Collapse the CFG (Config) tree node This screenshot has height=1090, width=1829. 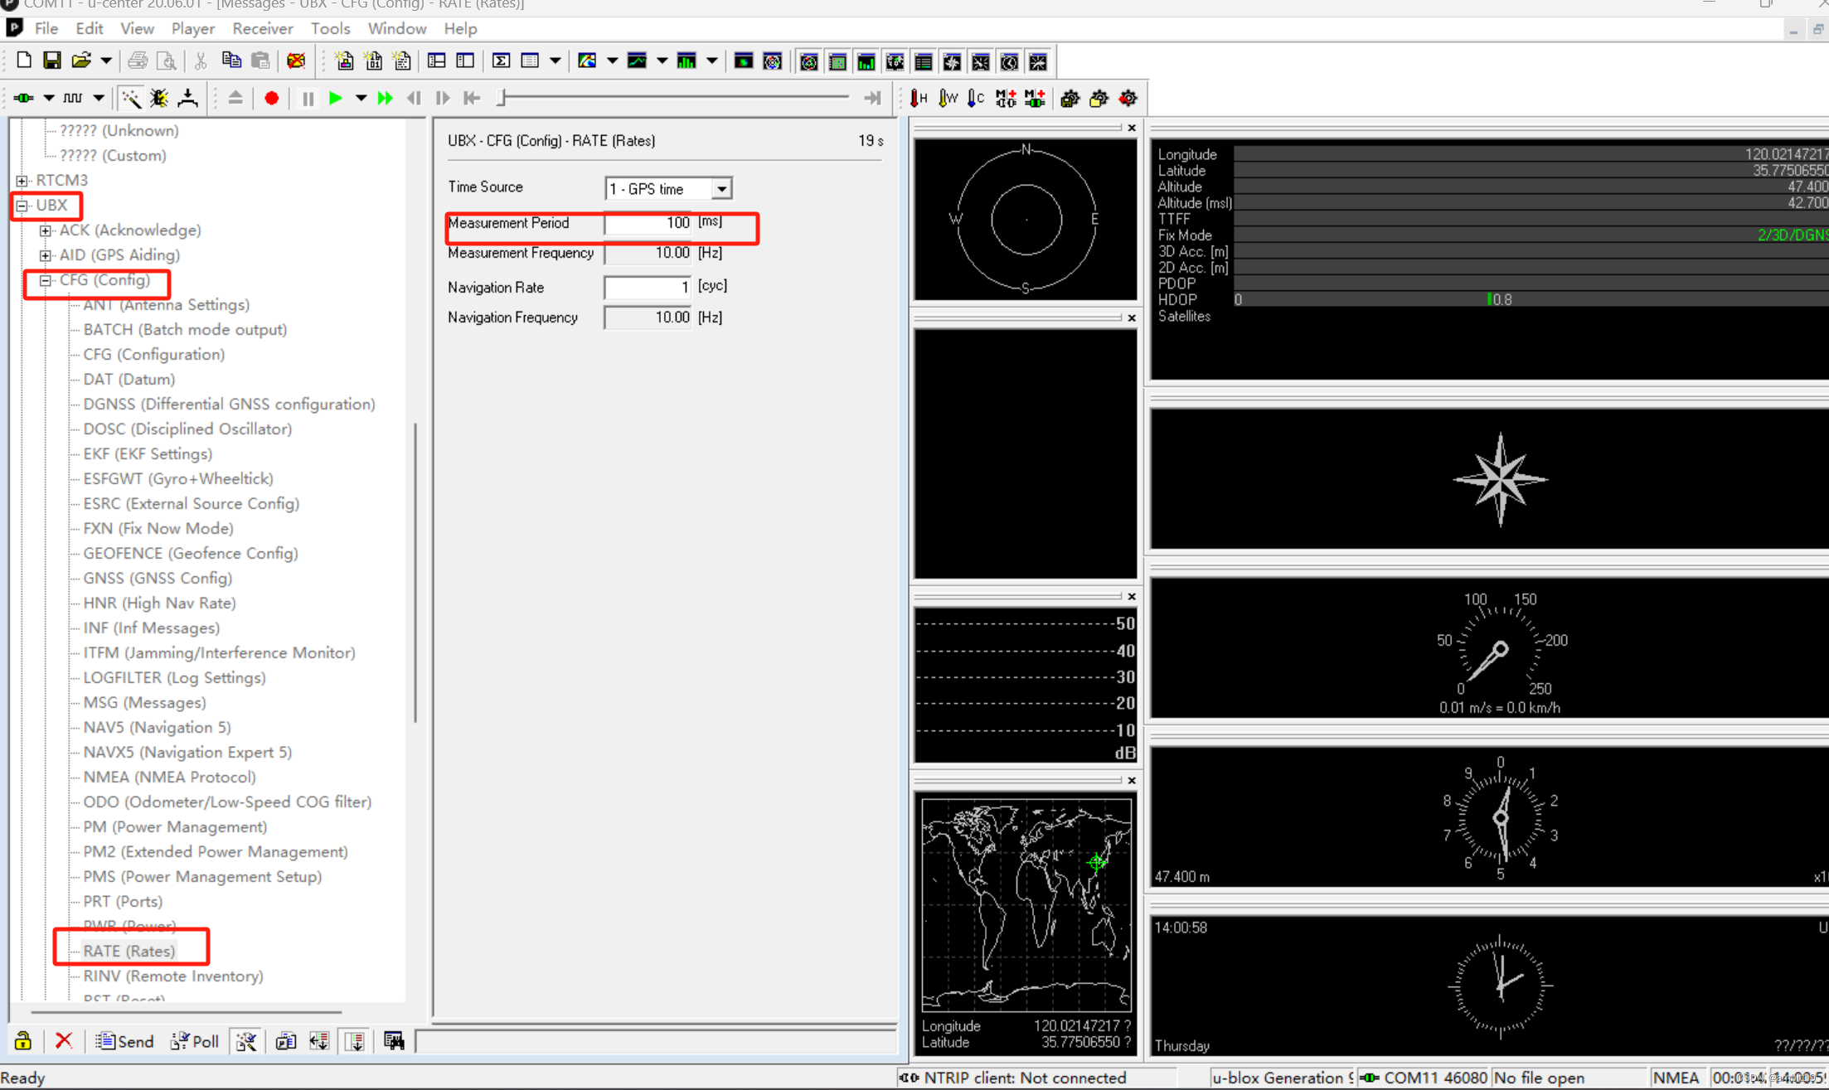point(46,280)
